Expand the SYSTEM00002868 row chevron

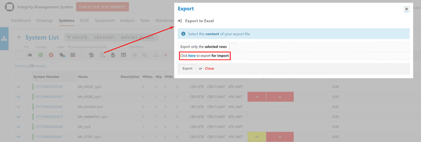click(18, 127)
